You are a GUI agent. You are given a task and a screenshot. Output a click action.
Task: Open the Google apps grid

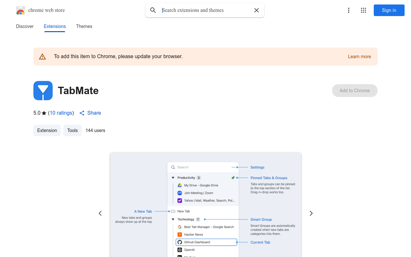[x=363, y=10]
